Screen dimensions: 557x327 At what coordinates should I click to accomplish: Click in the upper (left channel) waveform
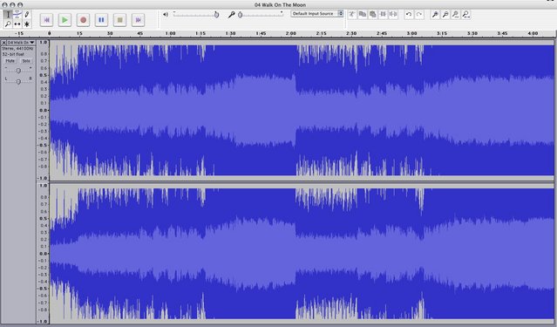click(x=302, y=110)
